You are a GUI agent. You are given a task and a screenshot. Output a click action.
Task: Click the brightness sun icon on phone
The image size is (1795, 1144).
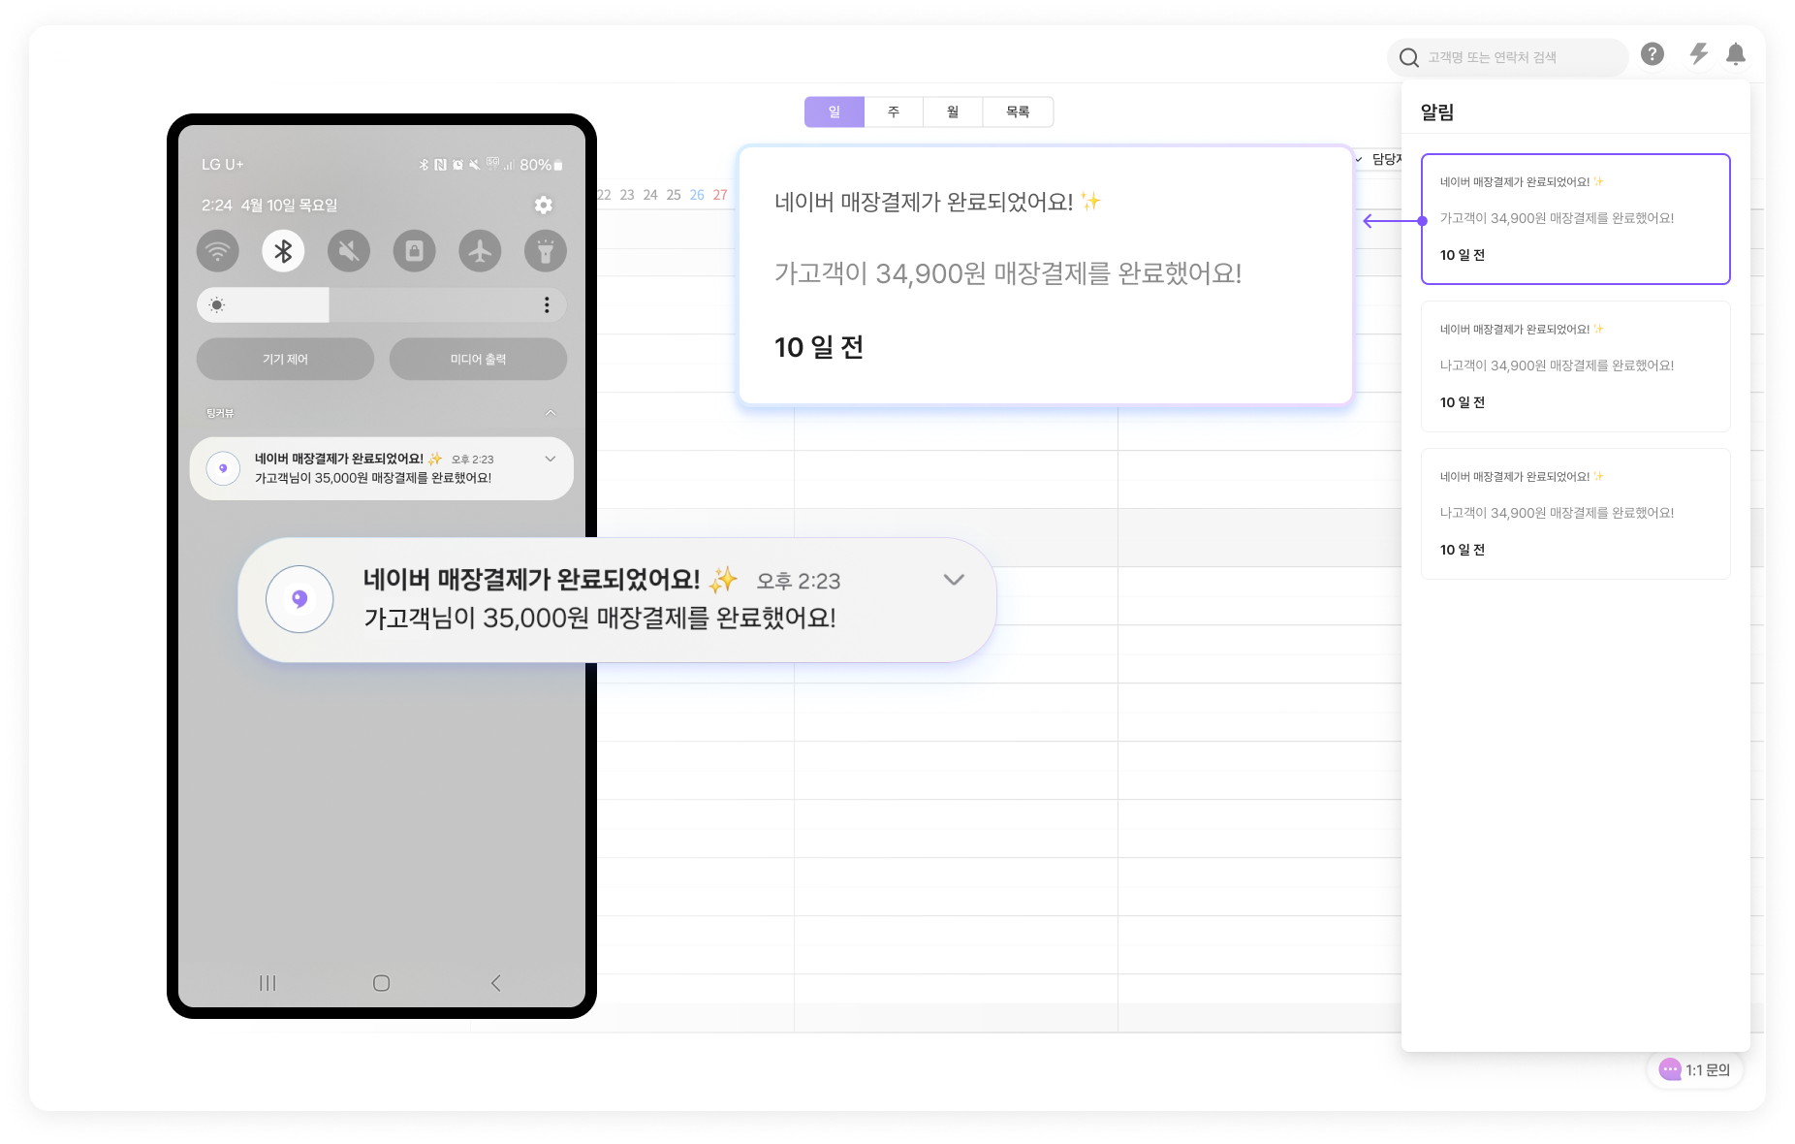click(x=217, y=304)
